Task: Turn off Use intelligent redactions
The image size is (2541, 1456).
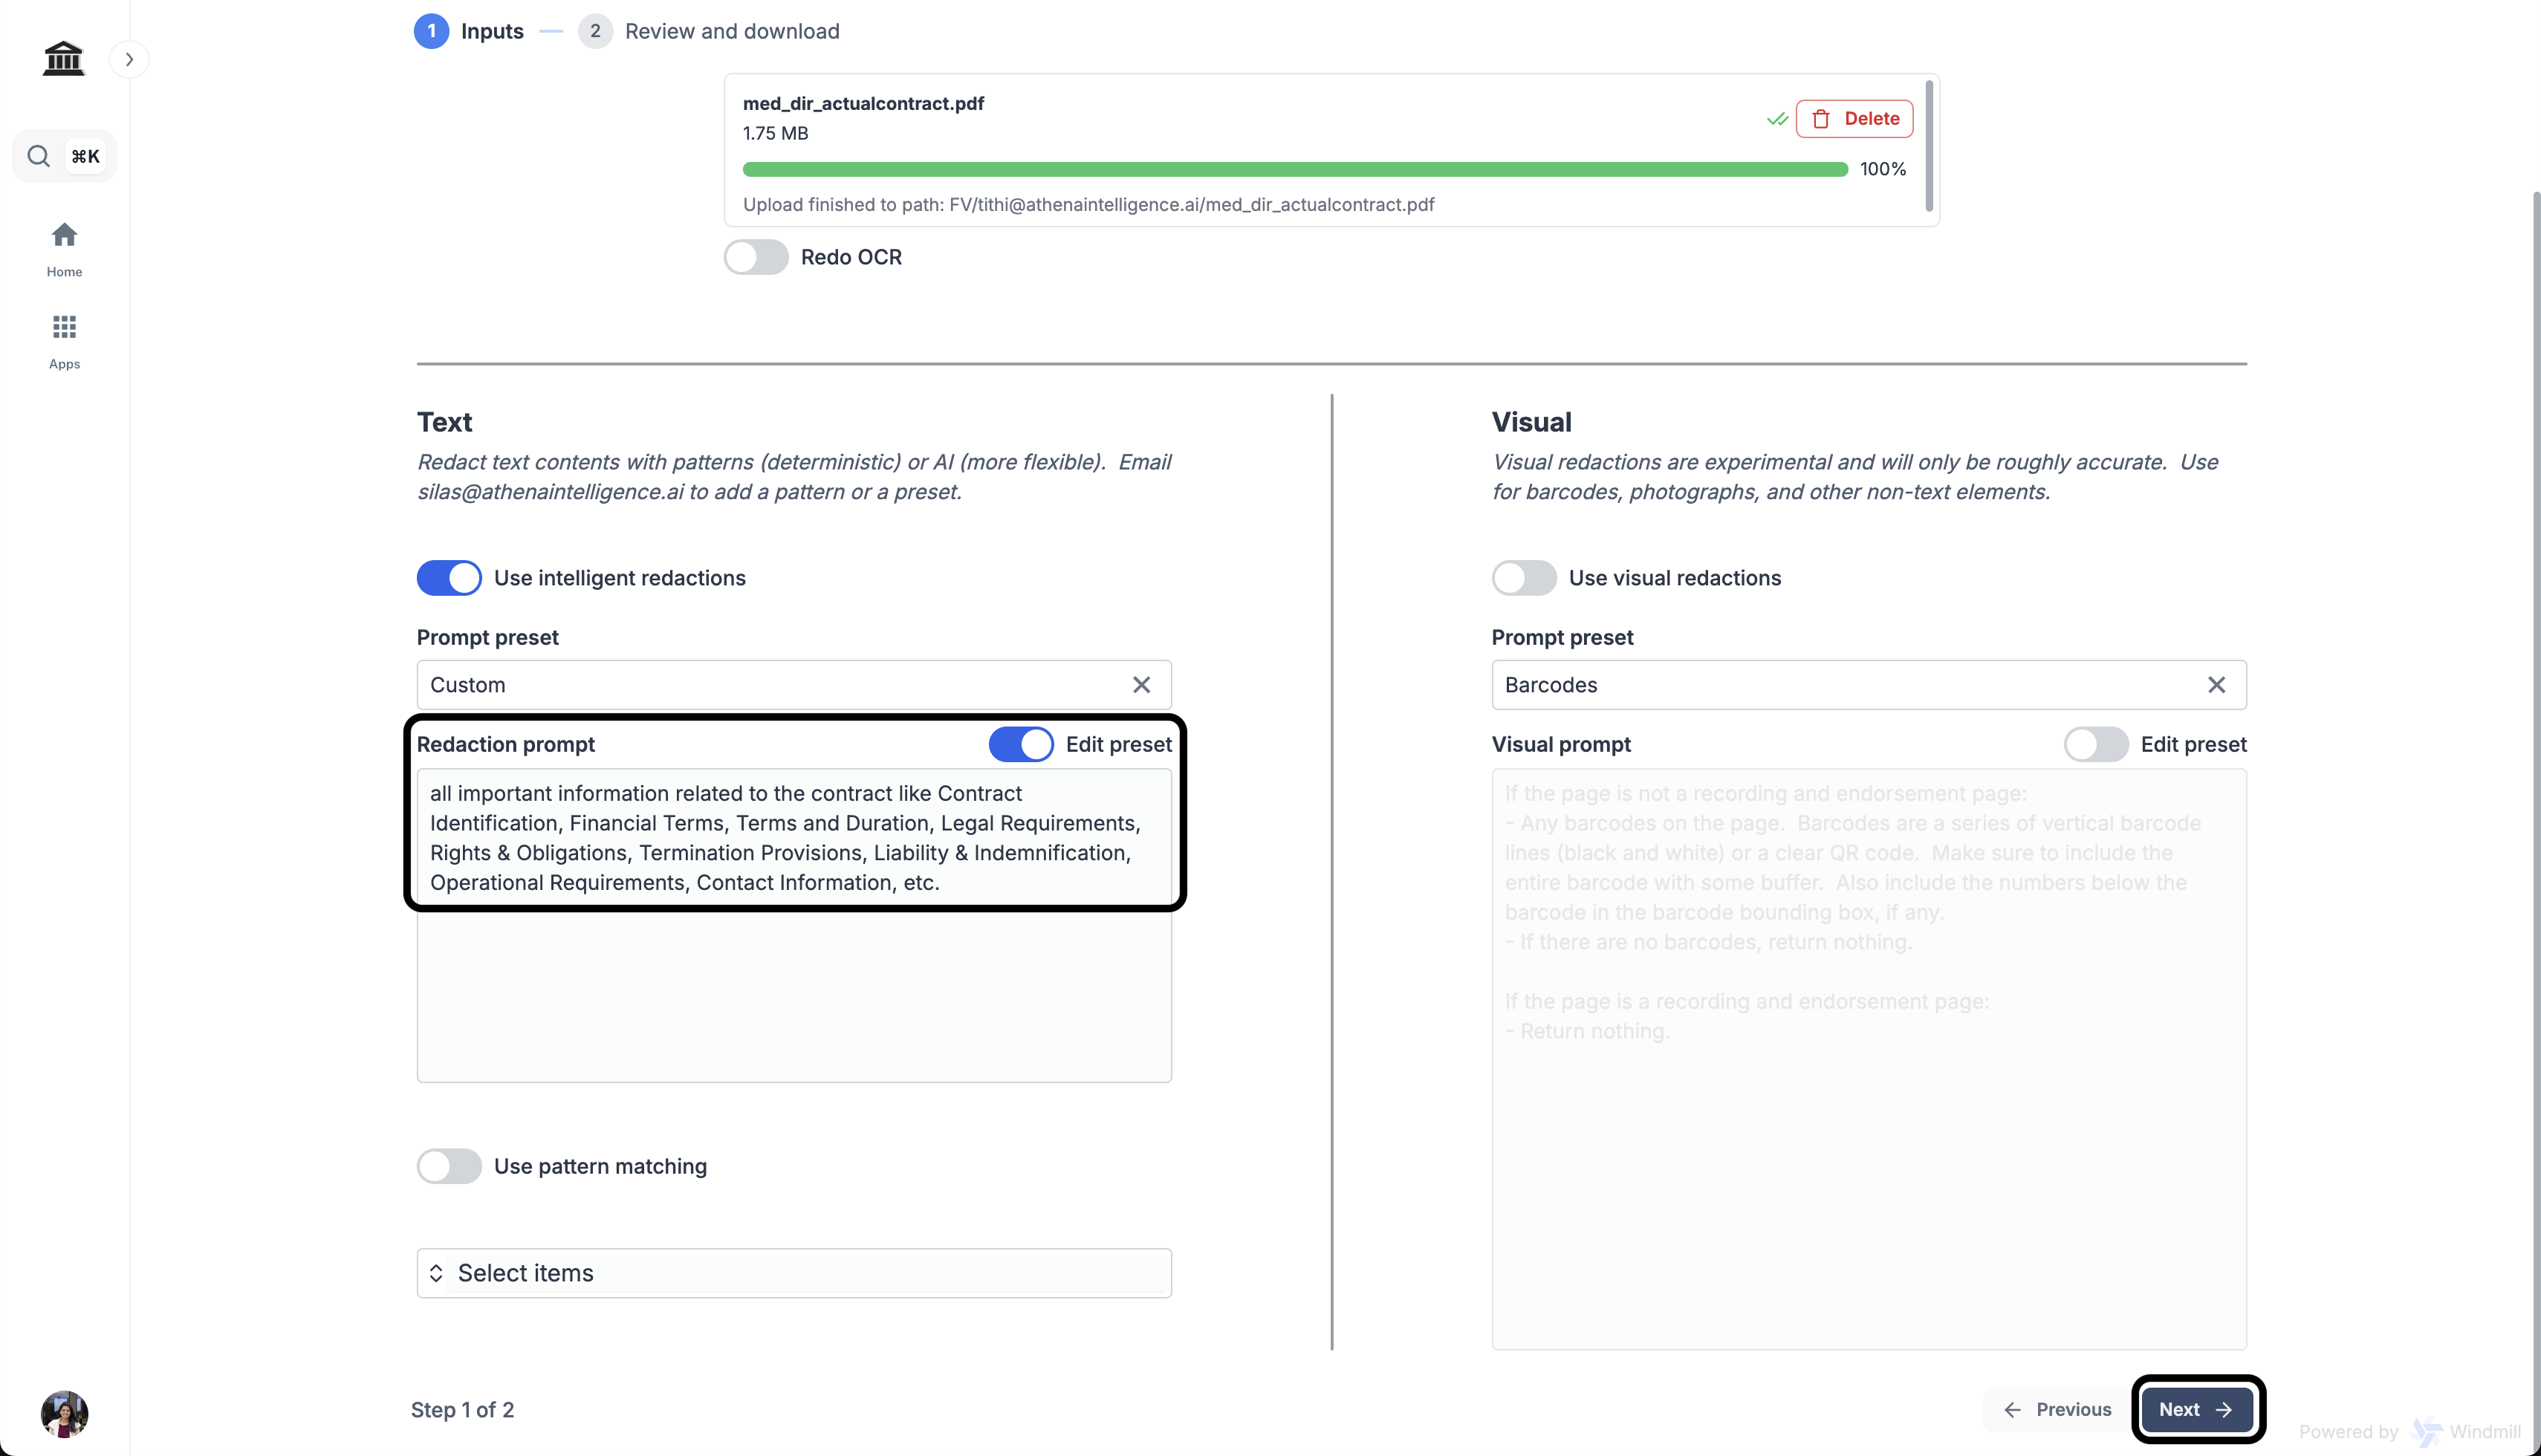Action: coord(449,578)
